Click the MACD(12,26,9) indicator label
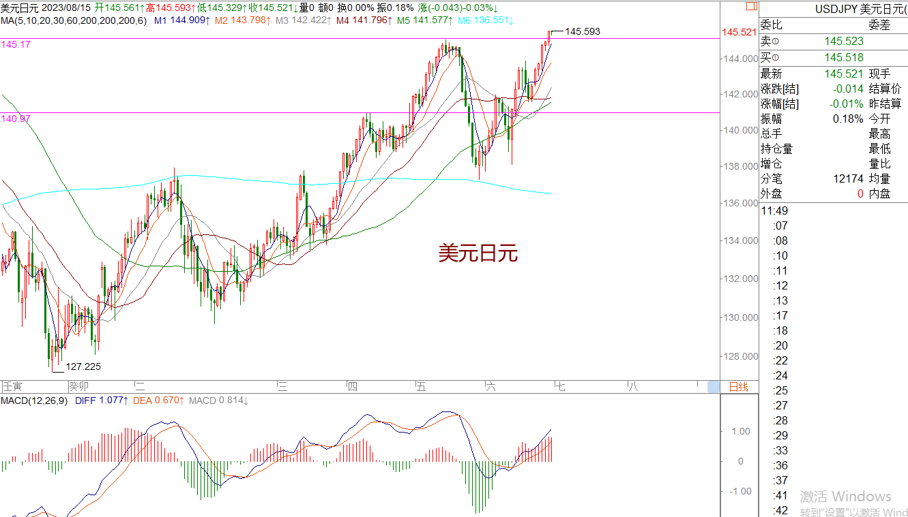 (35, 401)
